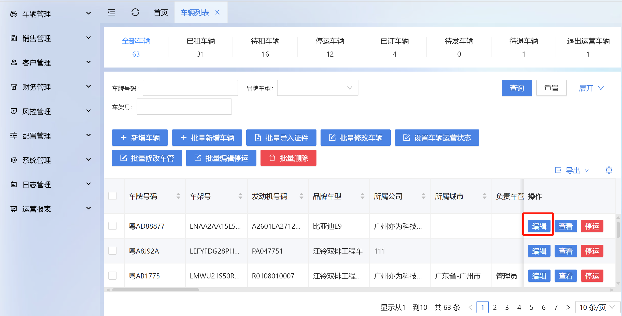The width and height of the screenshot is (622, 316).
Task: Click the sidebar collapse menu icon
Action: pos(111,12)
